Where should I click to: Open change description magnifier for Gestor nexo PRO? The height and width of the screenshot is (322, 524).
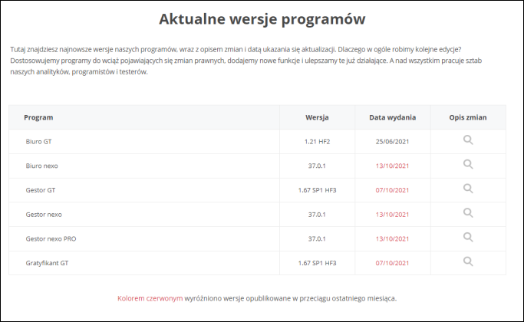[x=468, y=238]
